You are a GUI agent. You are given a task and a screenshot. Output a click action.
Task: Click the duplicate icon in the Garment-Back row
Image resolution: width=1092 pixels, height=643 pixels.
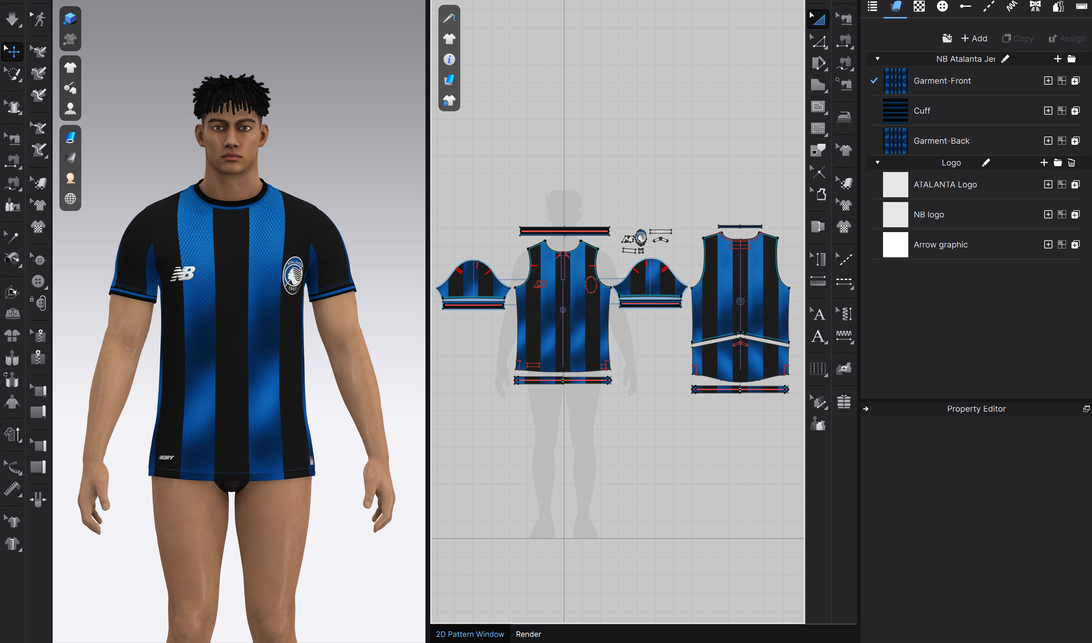click(x=1076, y=141)
